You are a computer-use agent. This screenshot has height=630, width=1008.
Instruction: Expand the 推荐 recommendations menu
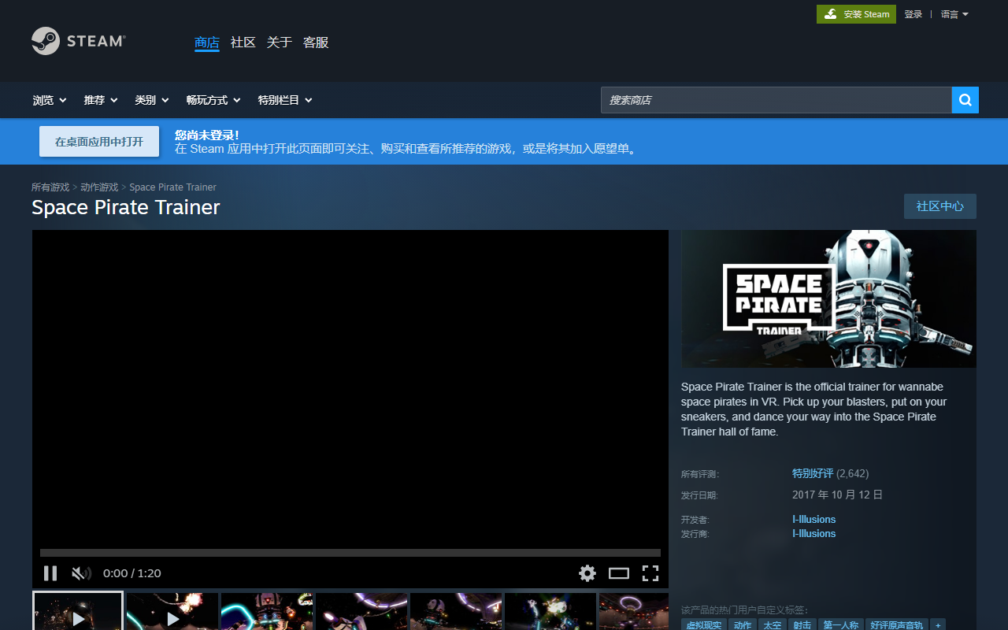coord(101,100)
